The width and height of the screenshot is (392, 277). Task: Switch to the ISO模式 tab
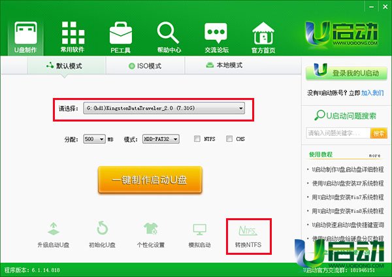(x=144, y=65)
